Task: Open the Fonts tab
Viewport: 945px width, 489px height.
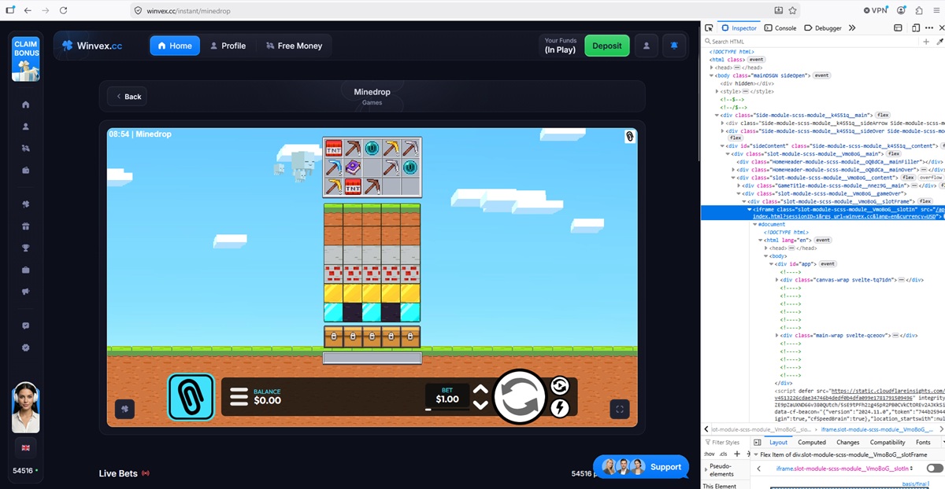Action: (923, 442)
